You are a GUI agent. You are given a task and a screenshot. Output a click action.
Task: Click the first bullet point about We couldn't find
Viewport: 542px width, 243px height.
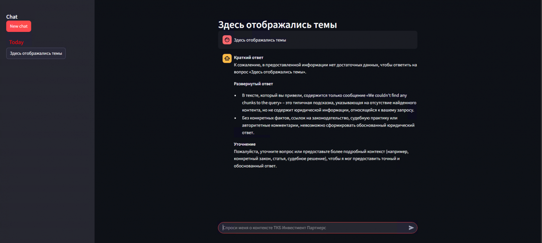coord(329,102)
